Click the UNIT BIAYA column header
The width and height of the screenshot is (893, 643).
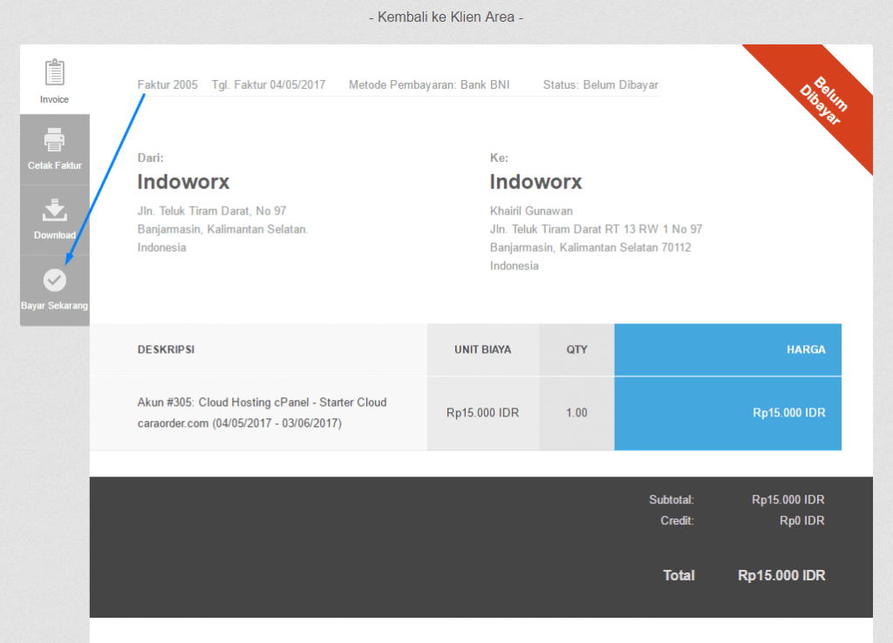point(483,349)
